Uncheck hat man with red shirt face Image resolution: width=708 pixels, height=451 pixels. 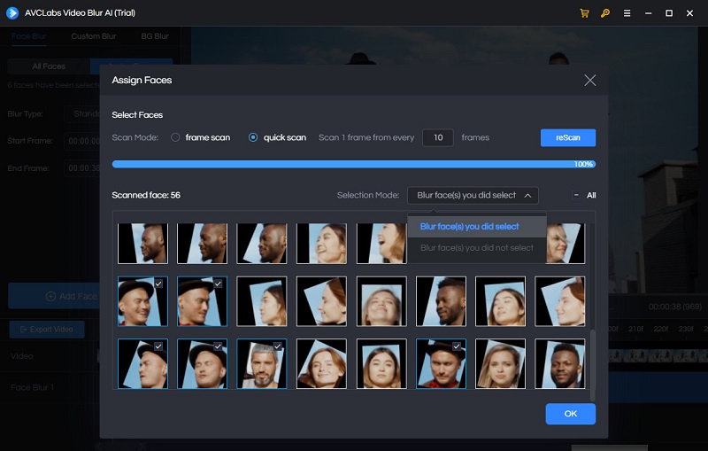pyautogui.click(x=457, y=346)
